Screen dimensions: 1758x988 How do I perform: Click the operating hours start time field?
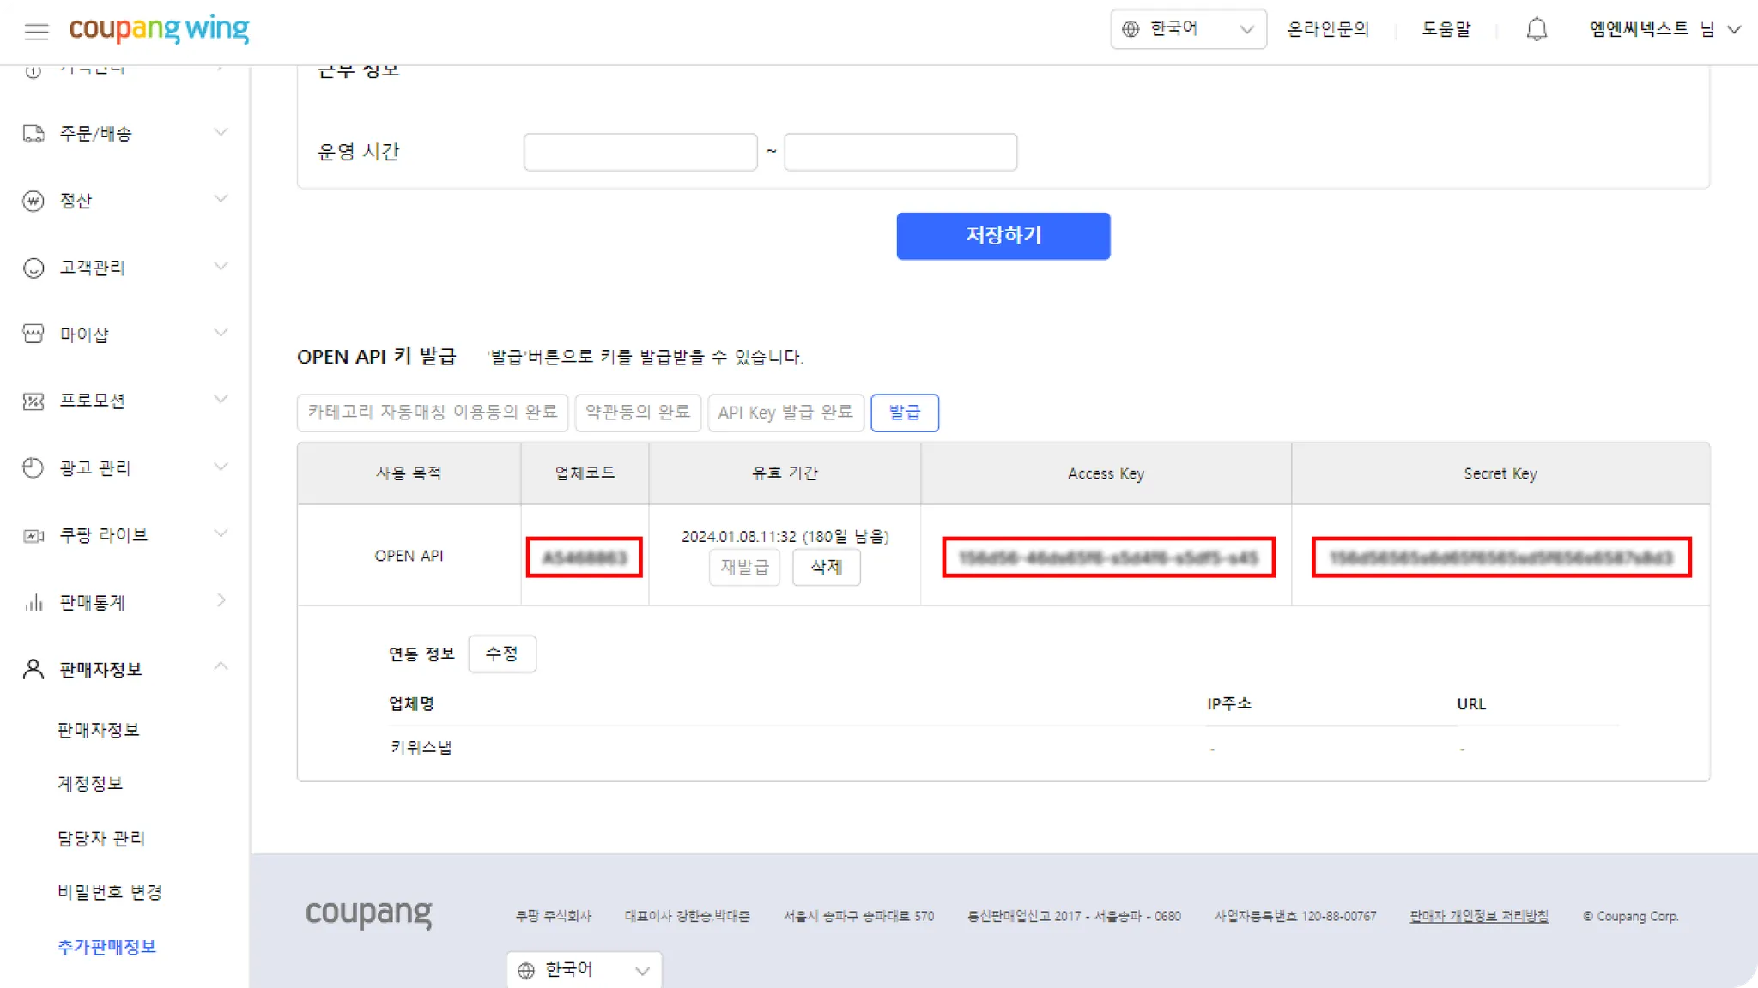tap(640, 152)
